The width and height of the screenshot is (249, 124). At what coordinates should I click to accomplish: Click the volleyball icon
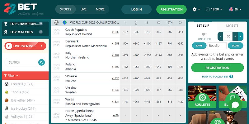(7, 117)
